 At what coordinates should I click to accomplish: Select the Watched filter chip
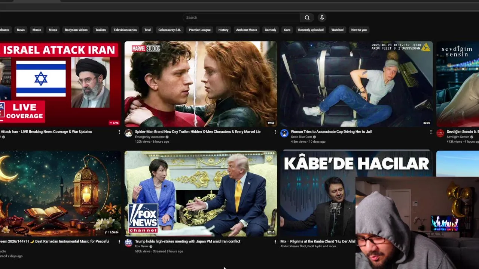click(x=337, y=30)
